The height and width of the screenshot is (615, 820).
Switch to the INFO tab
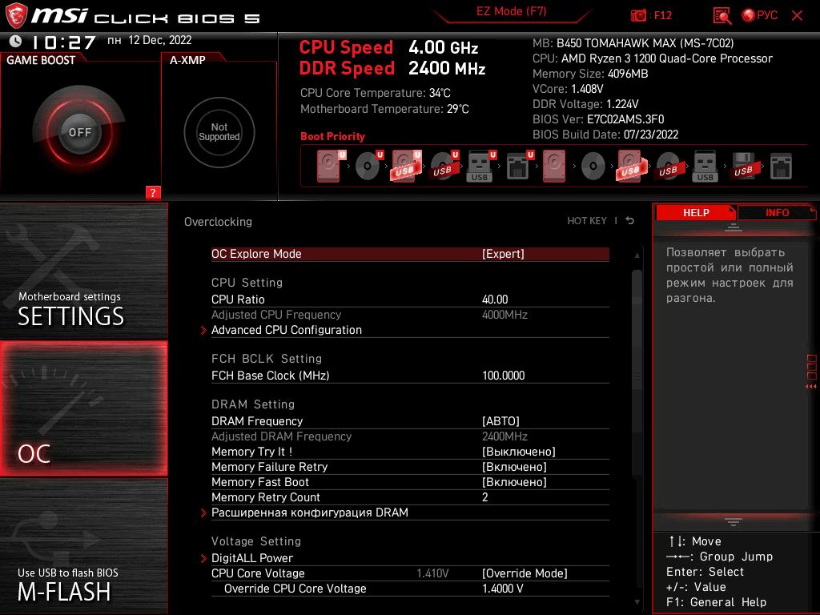[x=777, y=212]
